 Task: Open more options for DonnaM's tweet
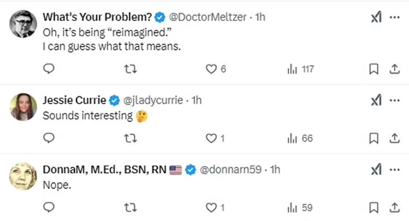(394, 169)
